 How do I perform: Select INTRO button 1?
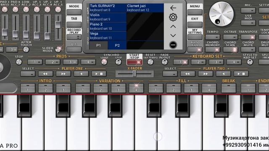[x=28, y=88]
